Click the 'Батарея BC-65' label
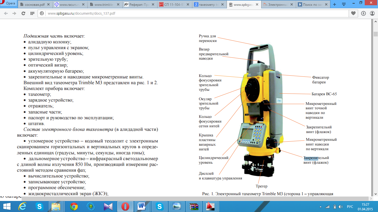The height and width of the screenshot is (212, 378). 324,94
